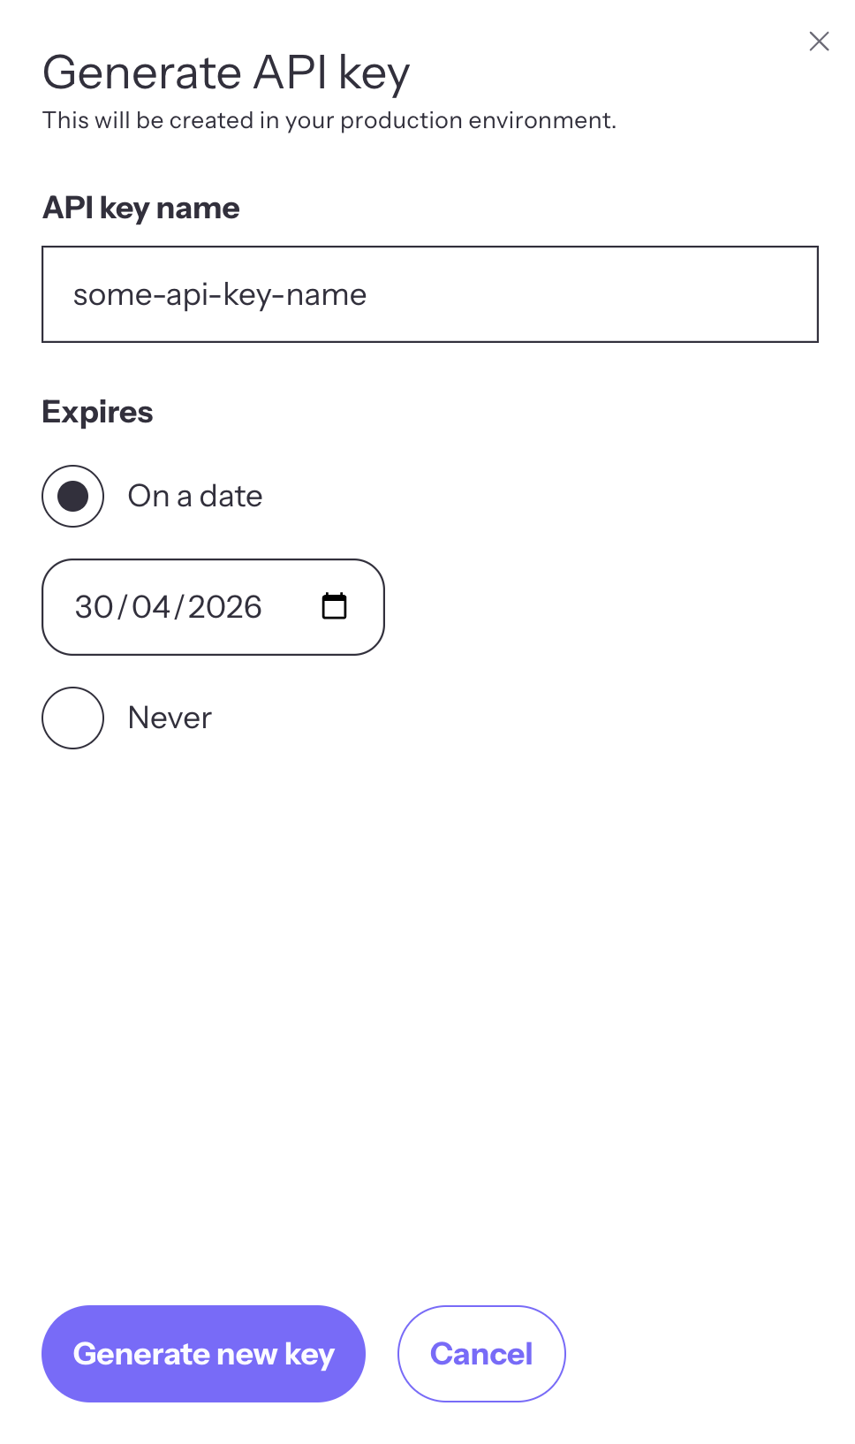Screen dimensions: 855x1444
Task: Select the 'Never' expiration radio button
Action: coord(72,718)
